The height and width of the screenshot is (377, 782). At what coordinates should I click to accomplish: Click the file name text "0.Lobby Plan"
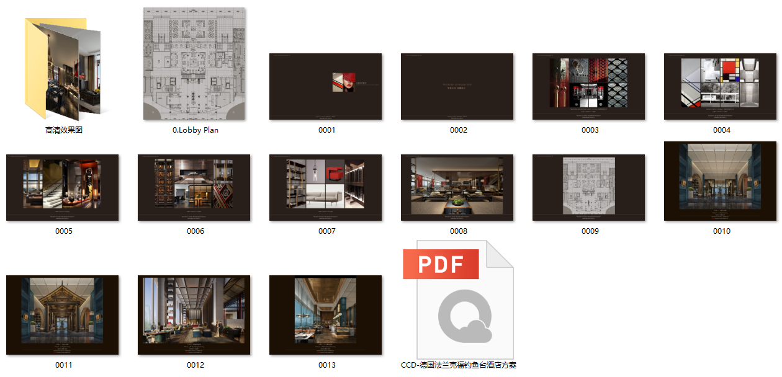195,130
